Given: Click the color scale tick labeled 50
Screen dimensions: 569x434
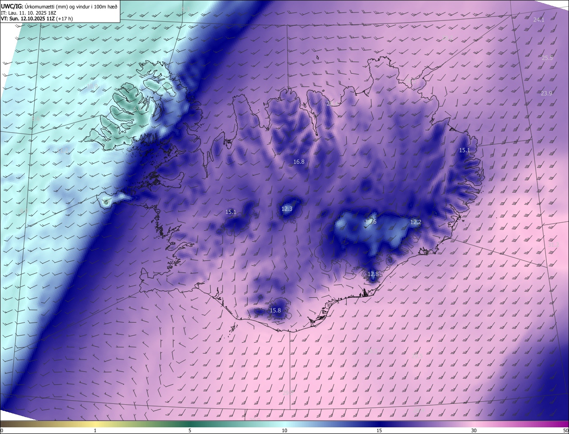Looking at the screenshot, I should click(x=565, y=430).
